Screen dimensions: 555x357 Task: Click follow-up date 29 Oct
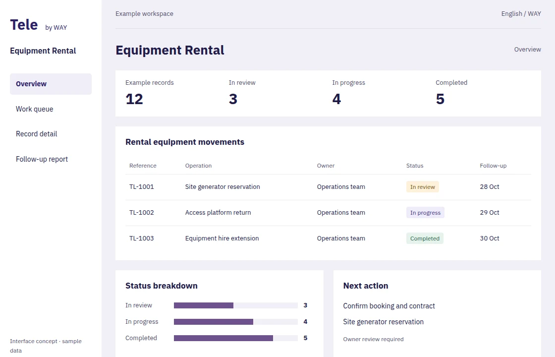490,213
